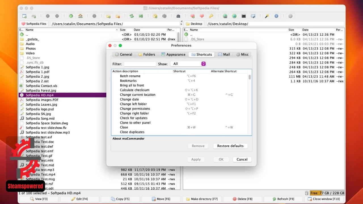
Task: Select the Check for updates row
Action: point(180,118)
